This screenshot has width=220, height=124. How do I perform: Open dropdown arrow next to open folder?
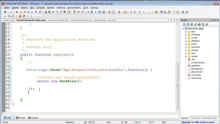click(x=128, y=12)
